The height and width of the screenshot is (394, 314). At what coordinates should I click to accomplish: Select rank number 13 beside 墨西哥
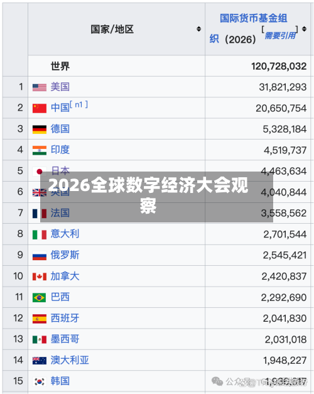18,339
